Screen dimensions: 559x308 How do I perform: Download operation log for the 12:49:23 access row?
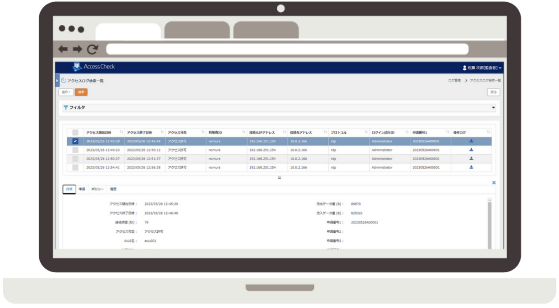pos(471,149)
